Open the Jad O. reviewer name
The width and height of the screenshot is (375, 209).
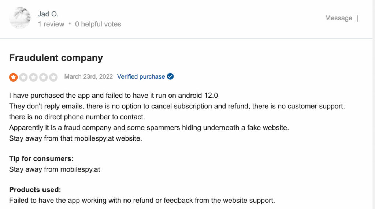click(48, 14)
